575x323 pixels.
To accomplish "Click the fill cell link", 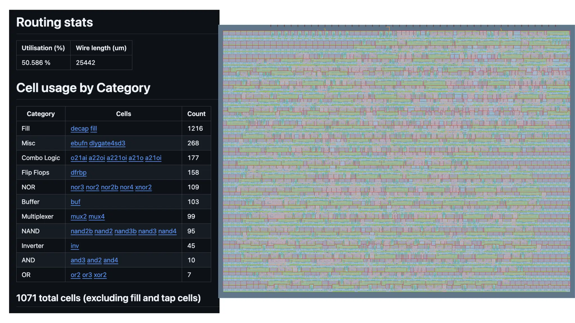I will coord(93,128).
